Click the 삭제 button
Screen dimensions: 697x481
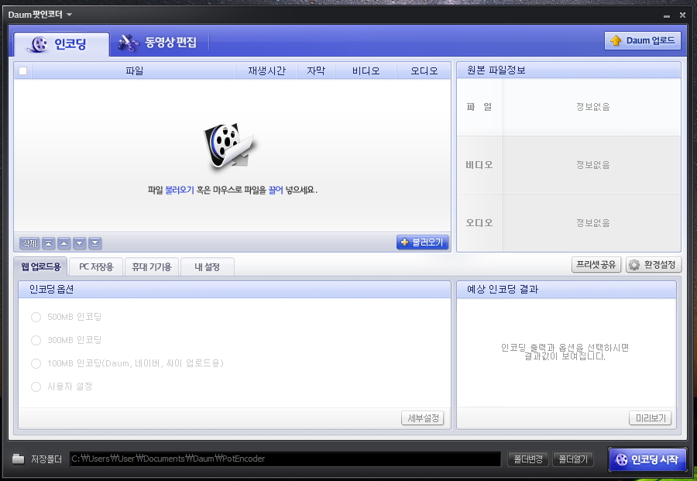click(x=29, y=243)
